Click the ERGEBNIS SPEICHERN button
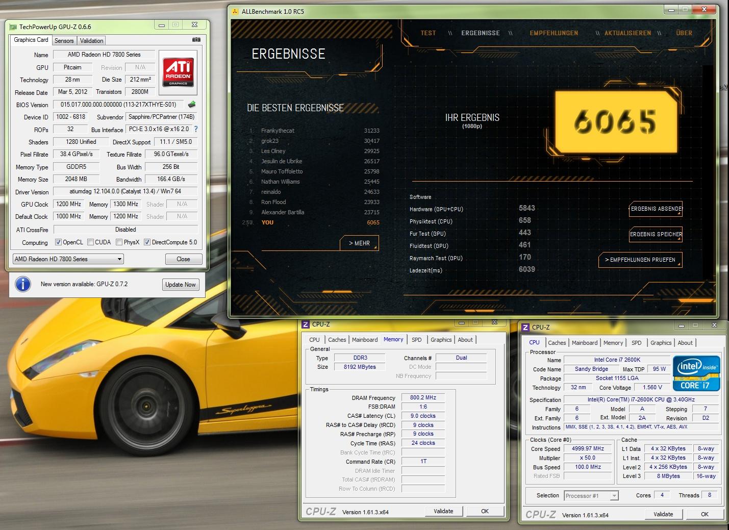 pos(656,234)
